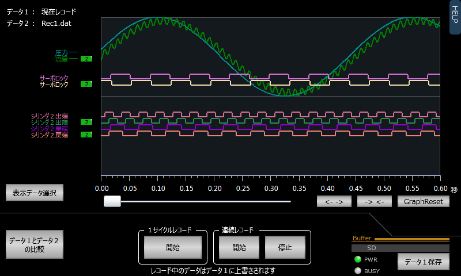Click the green 2 badge beside シリンダ2戻端

click(x=86, y=135)
